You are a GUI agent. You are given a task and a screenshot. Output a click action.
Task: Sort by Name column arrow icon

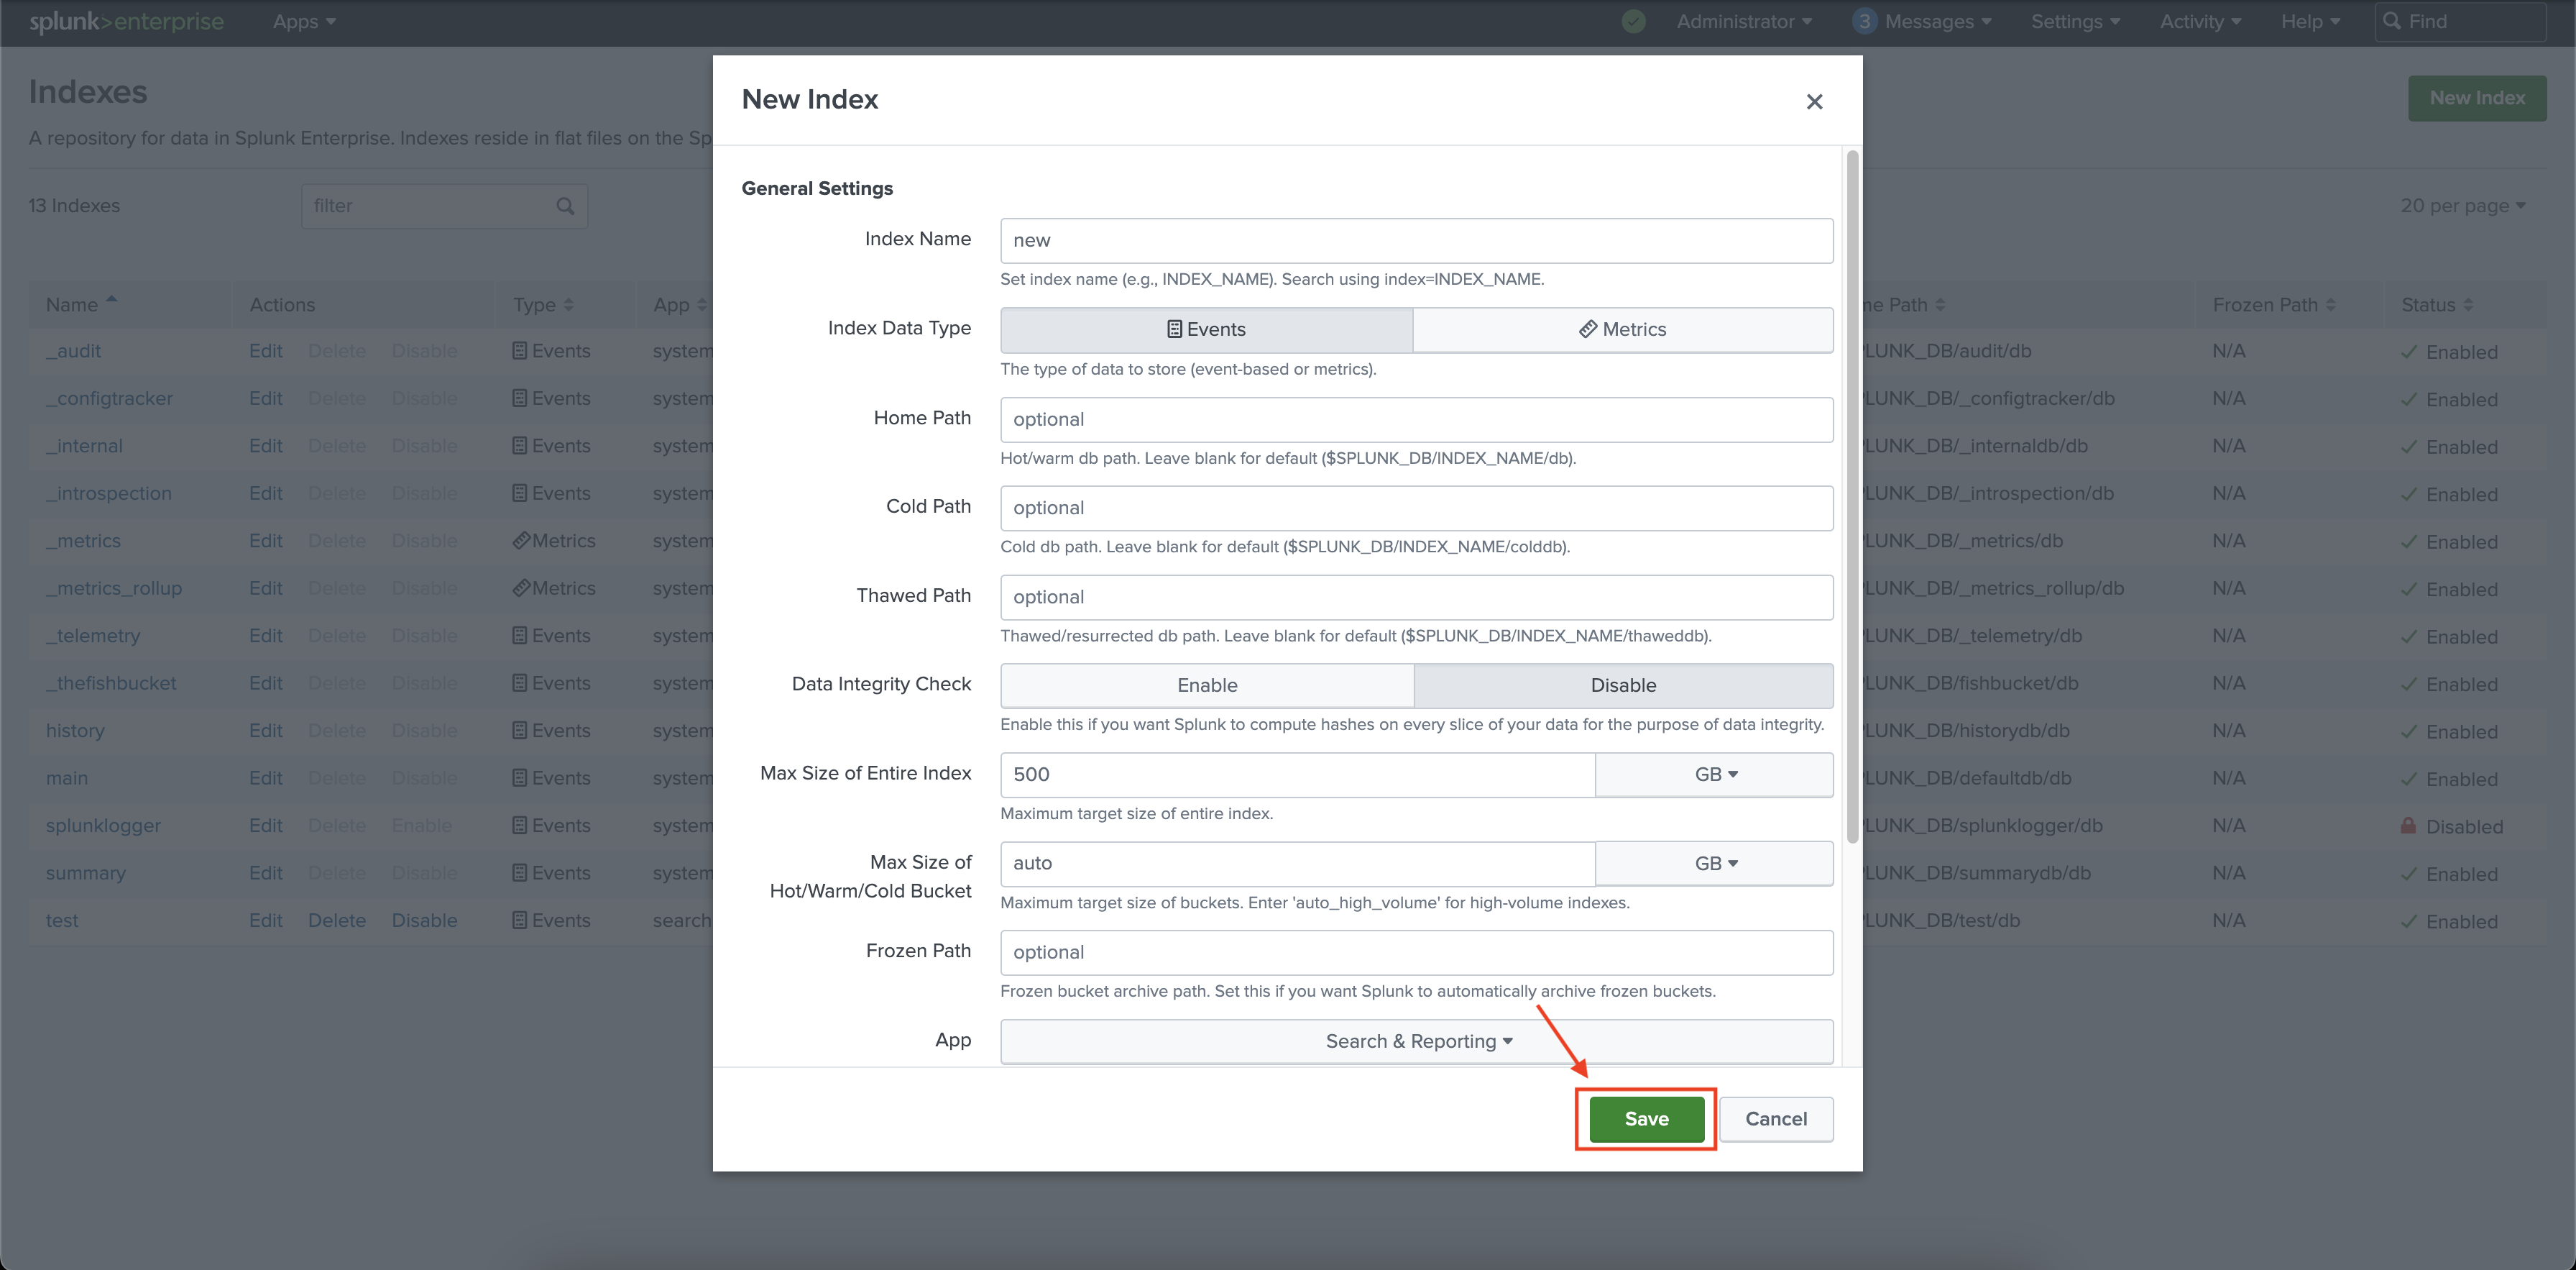pos(112,300)
